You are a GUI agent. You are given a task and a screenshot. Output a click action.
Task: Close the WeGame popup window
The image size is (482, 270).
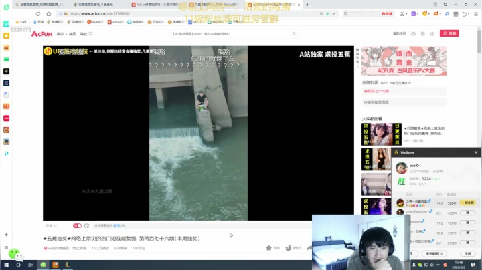(x=476, y=152)
